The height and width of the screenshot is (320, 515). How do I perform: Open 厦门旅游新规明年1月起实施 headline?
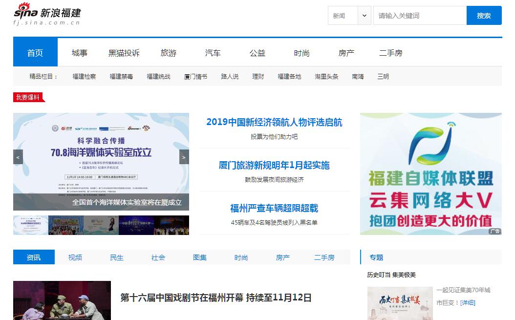coord(274,165)
